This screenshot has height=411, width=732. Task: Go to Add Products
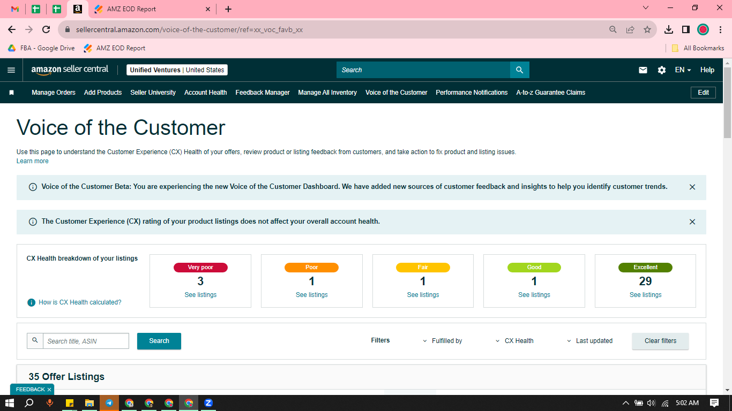coord(103,93)
